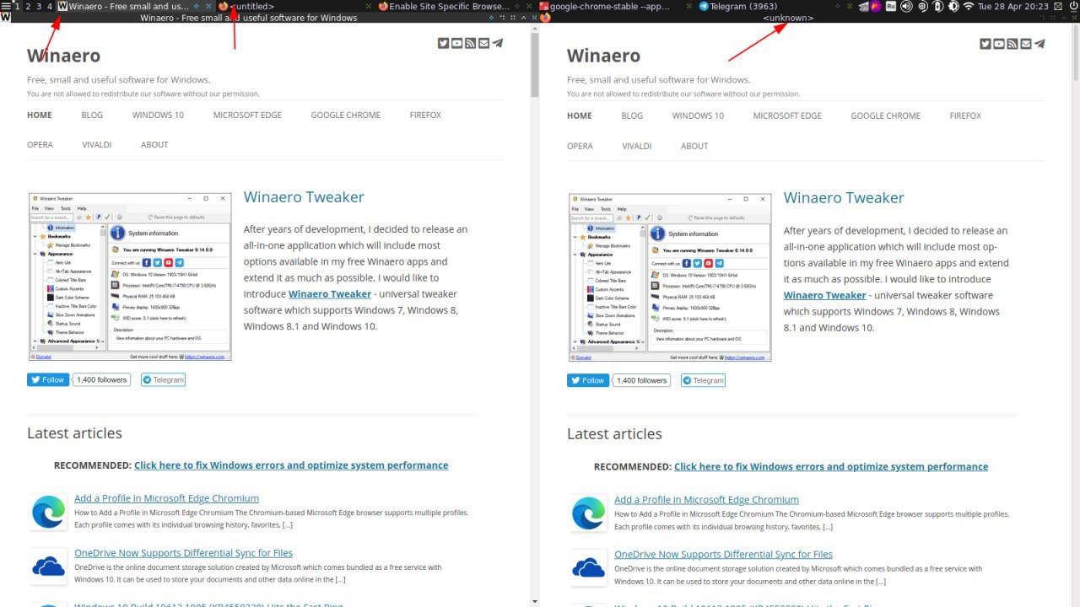Click email envelope icon in right <unknown> window
This screenshot has height=607, width=1080.
coord(1025,44)
